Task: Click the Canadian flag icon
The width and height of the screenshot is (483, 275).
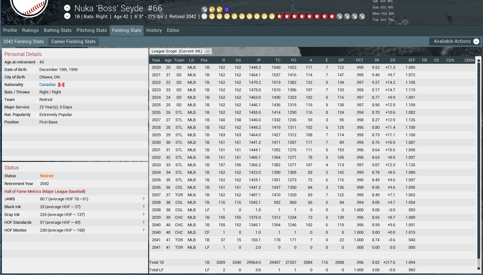Action: coord(61,85)
